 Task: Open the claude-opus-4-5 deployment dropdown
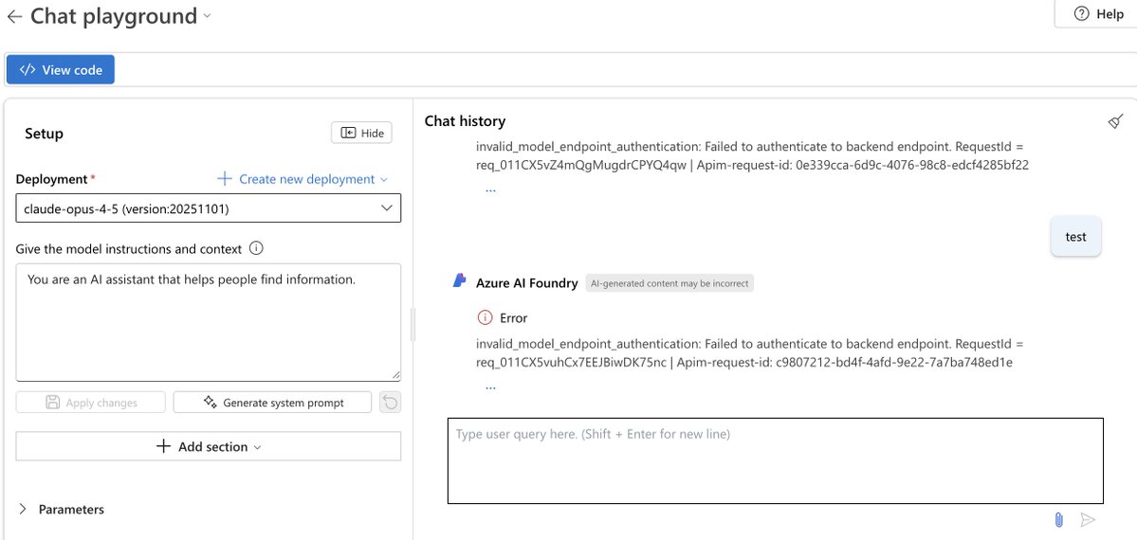tap(208, 208)
